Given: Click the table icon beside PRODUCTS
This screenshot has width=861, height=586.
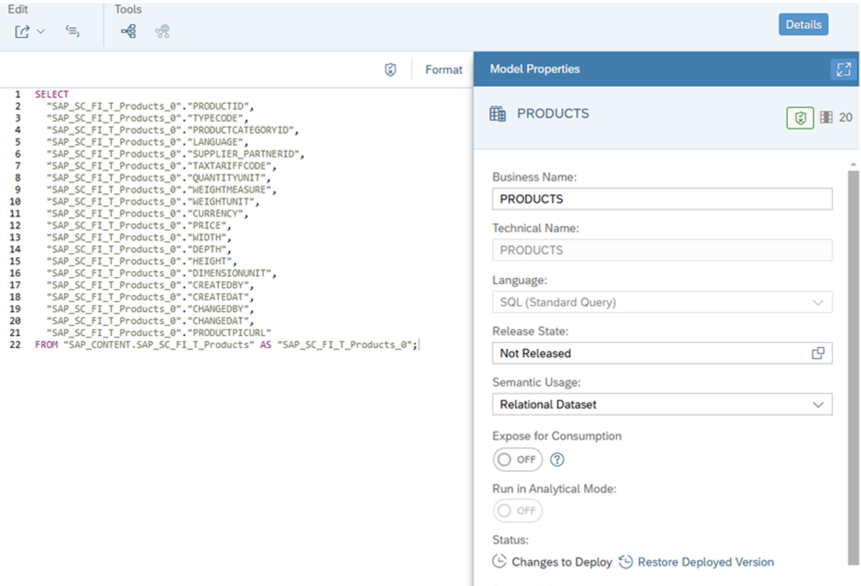Looking at the screenshot, I should [497, 113].
